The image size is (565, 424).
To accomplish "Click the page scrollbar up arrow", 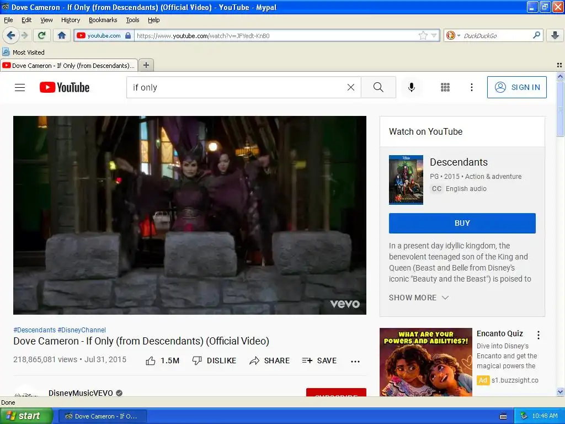I will click(x=560, y=76).
